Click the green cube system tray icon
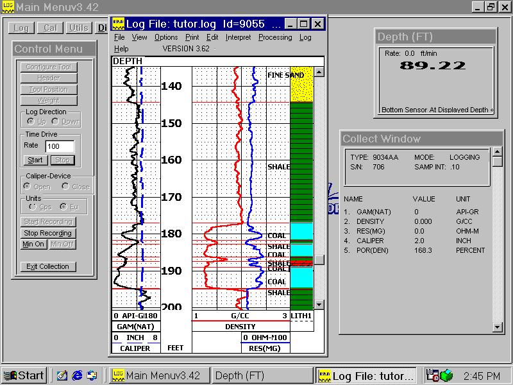 click(447, 375)
